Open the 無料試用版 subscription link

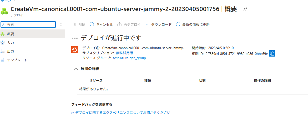125,53
